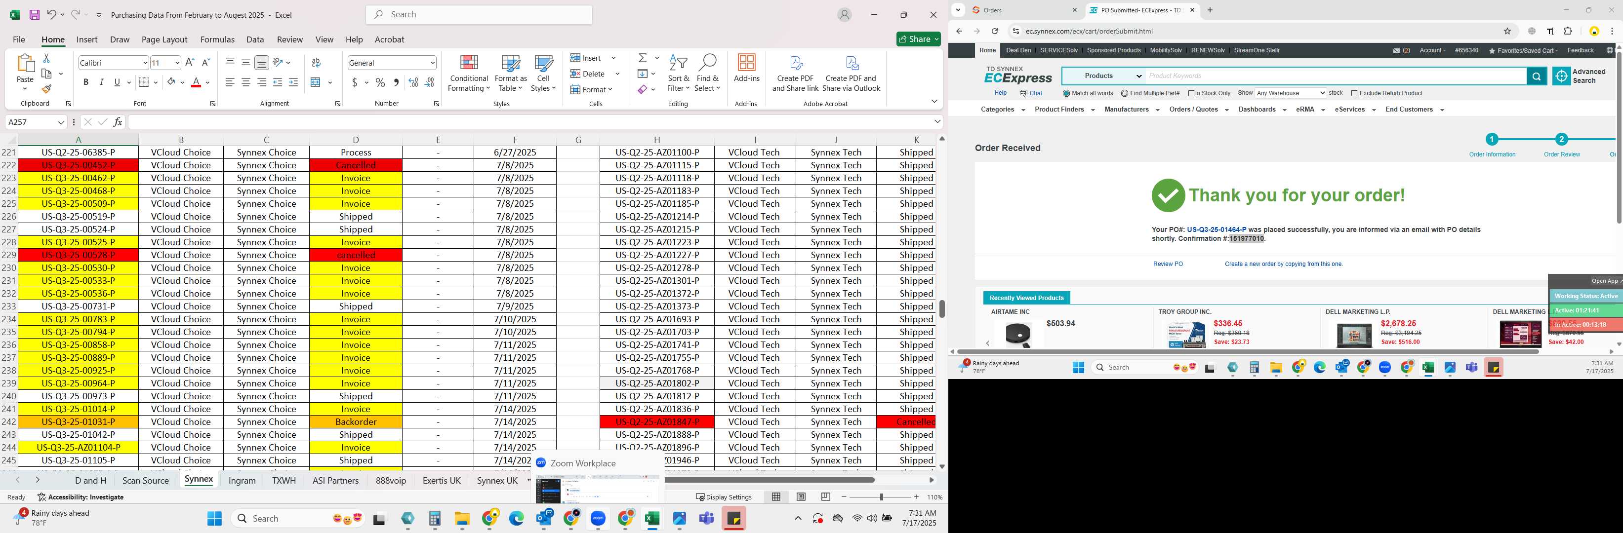The height and width of the screenshot is (533, 1623).
Task: Click Increase Decimal icon
Action: 413,82
